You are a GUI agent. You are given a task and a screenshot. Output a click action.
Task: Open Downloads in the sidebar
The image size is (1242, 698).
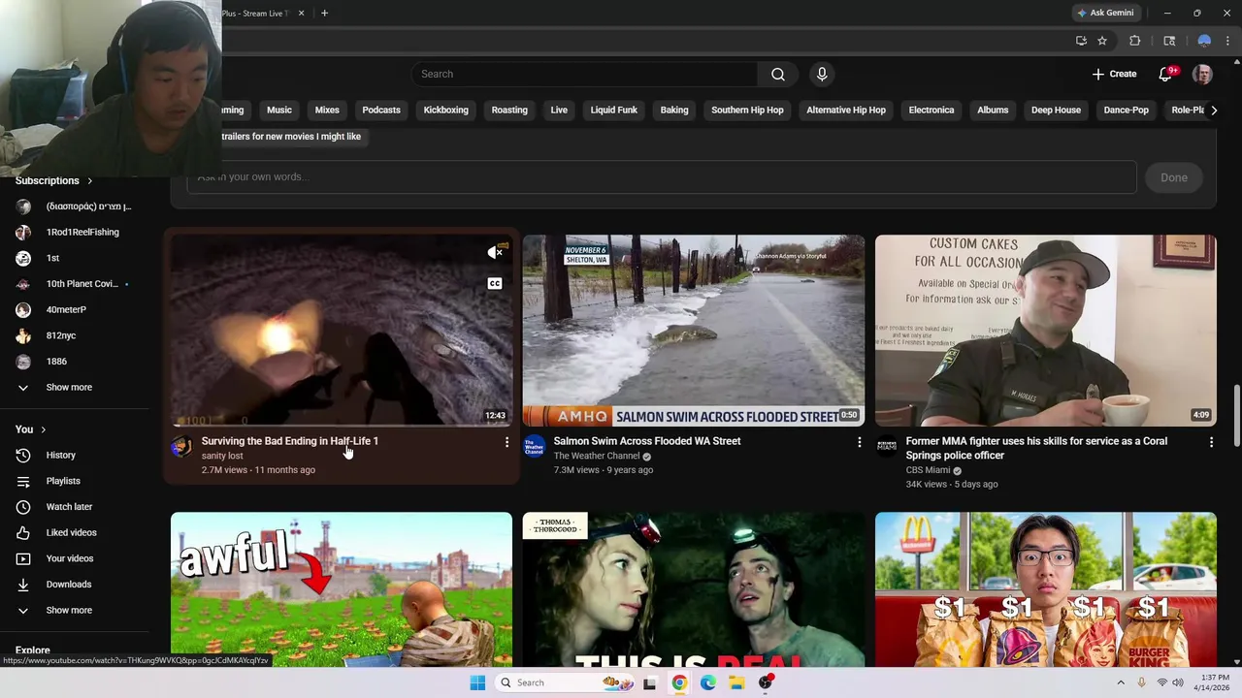pos(68,584)
